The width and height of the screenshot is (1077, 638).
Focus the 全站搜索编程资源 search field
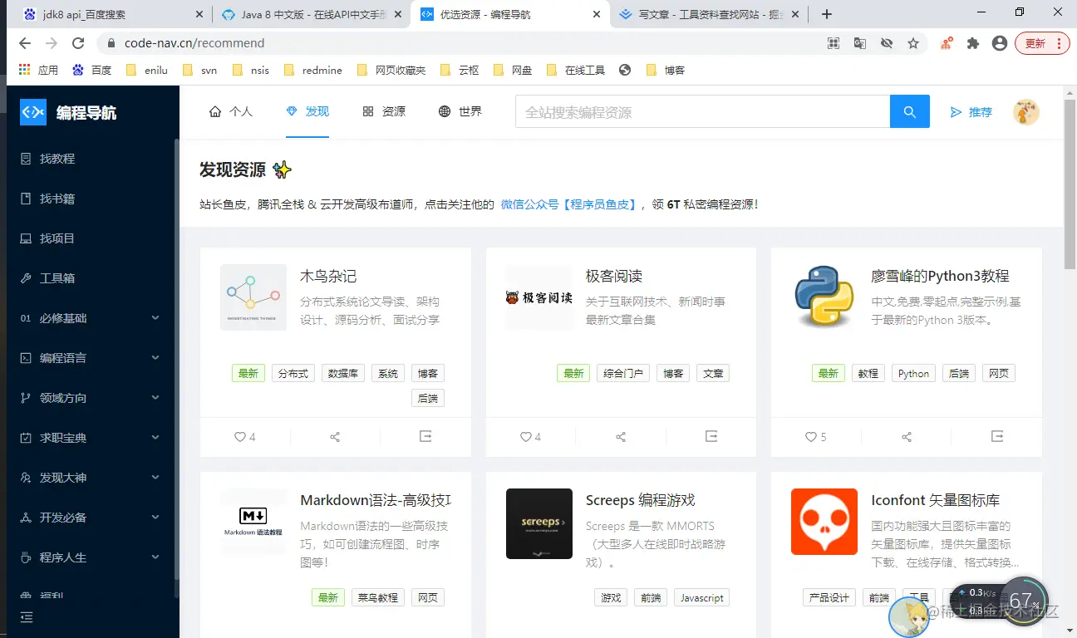click(703, 111)
